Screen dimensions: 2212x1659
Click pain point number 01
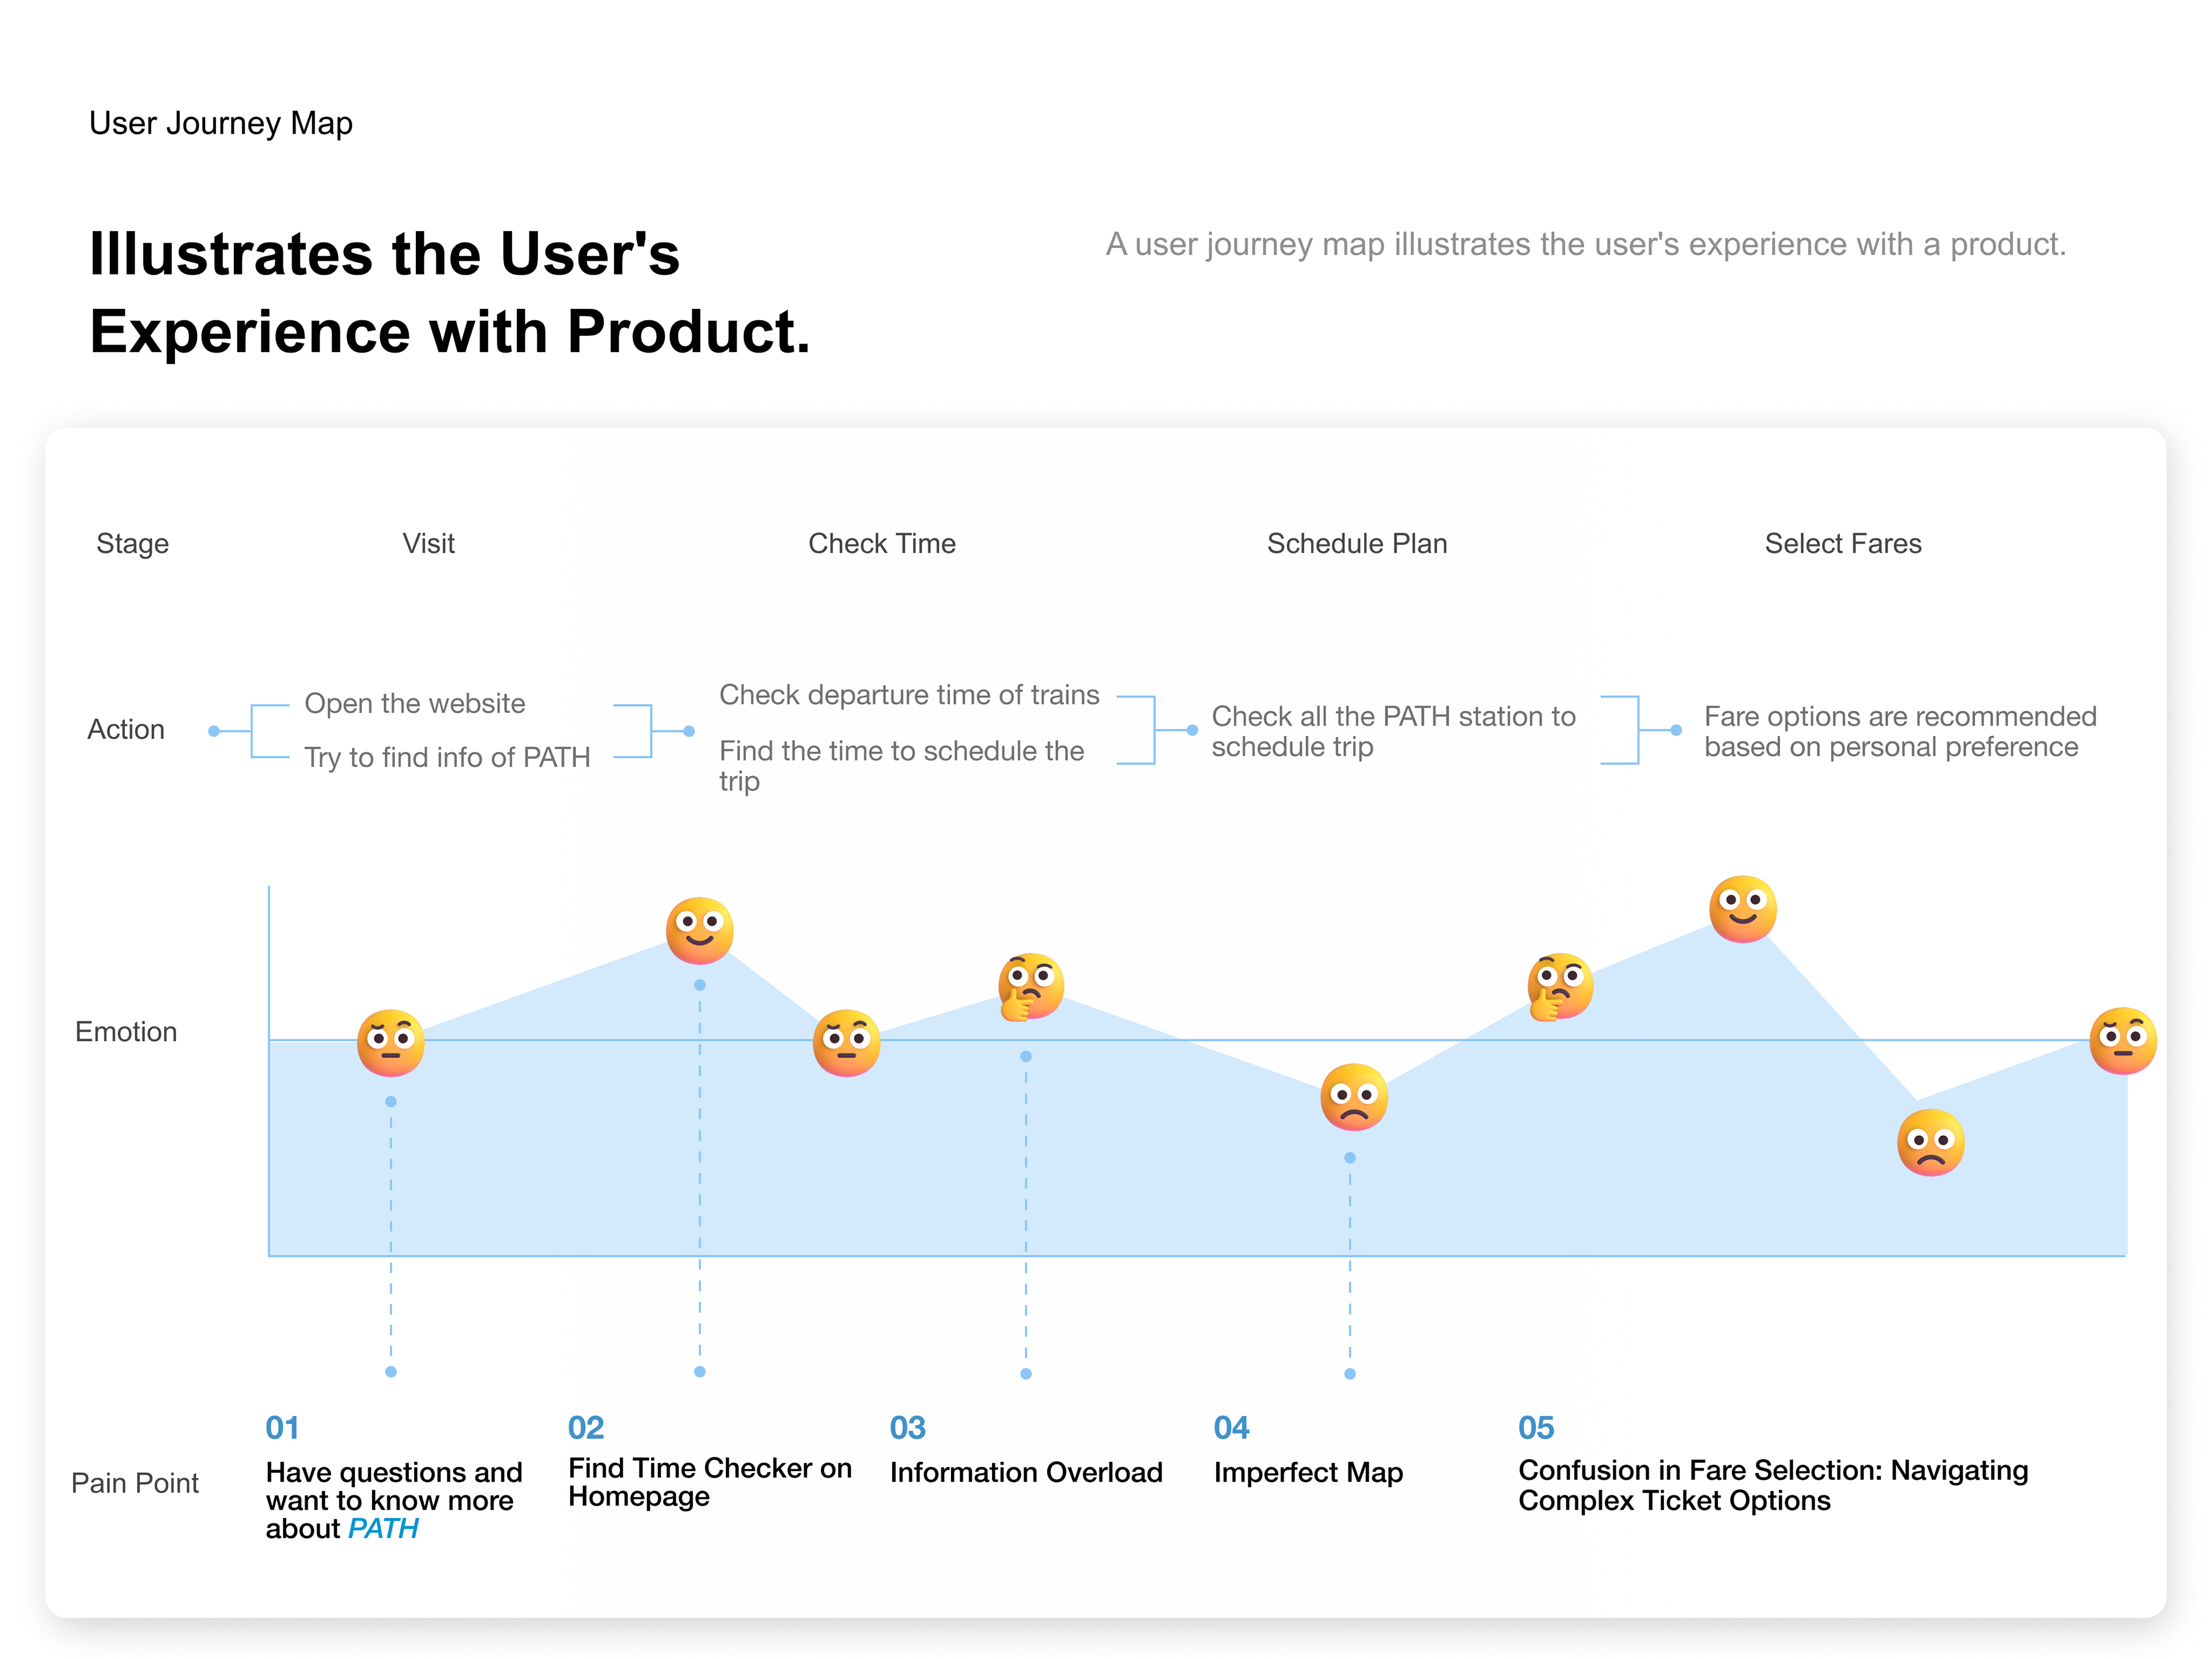(282, 1427)
